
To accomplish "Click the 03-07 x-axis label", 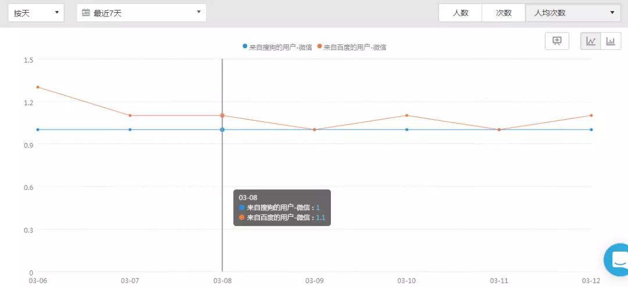I will tap(130, 281).
